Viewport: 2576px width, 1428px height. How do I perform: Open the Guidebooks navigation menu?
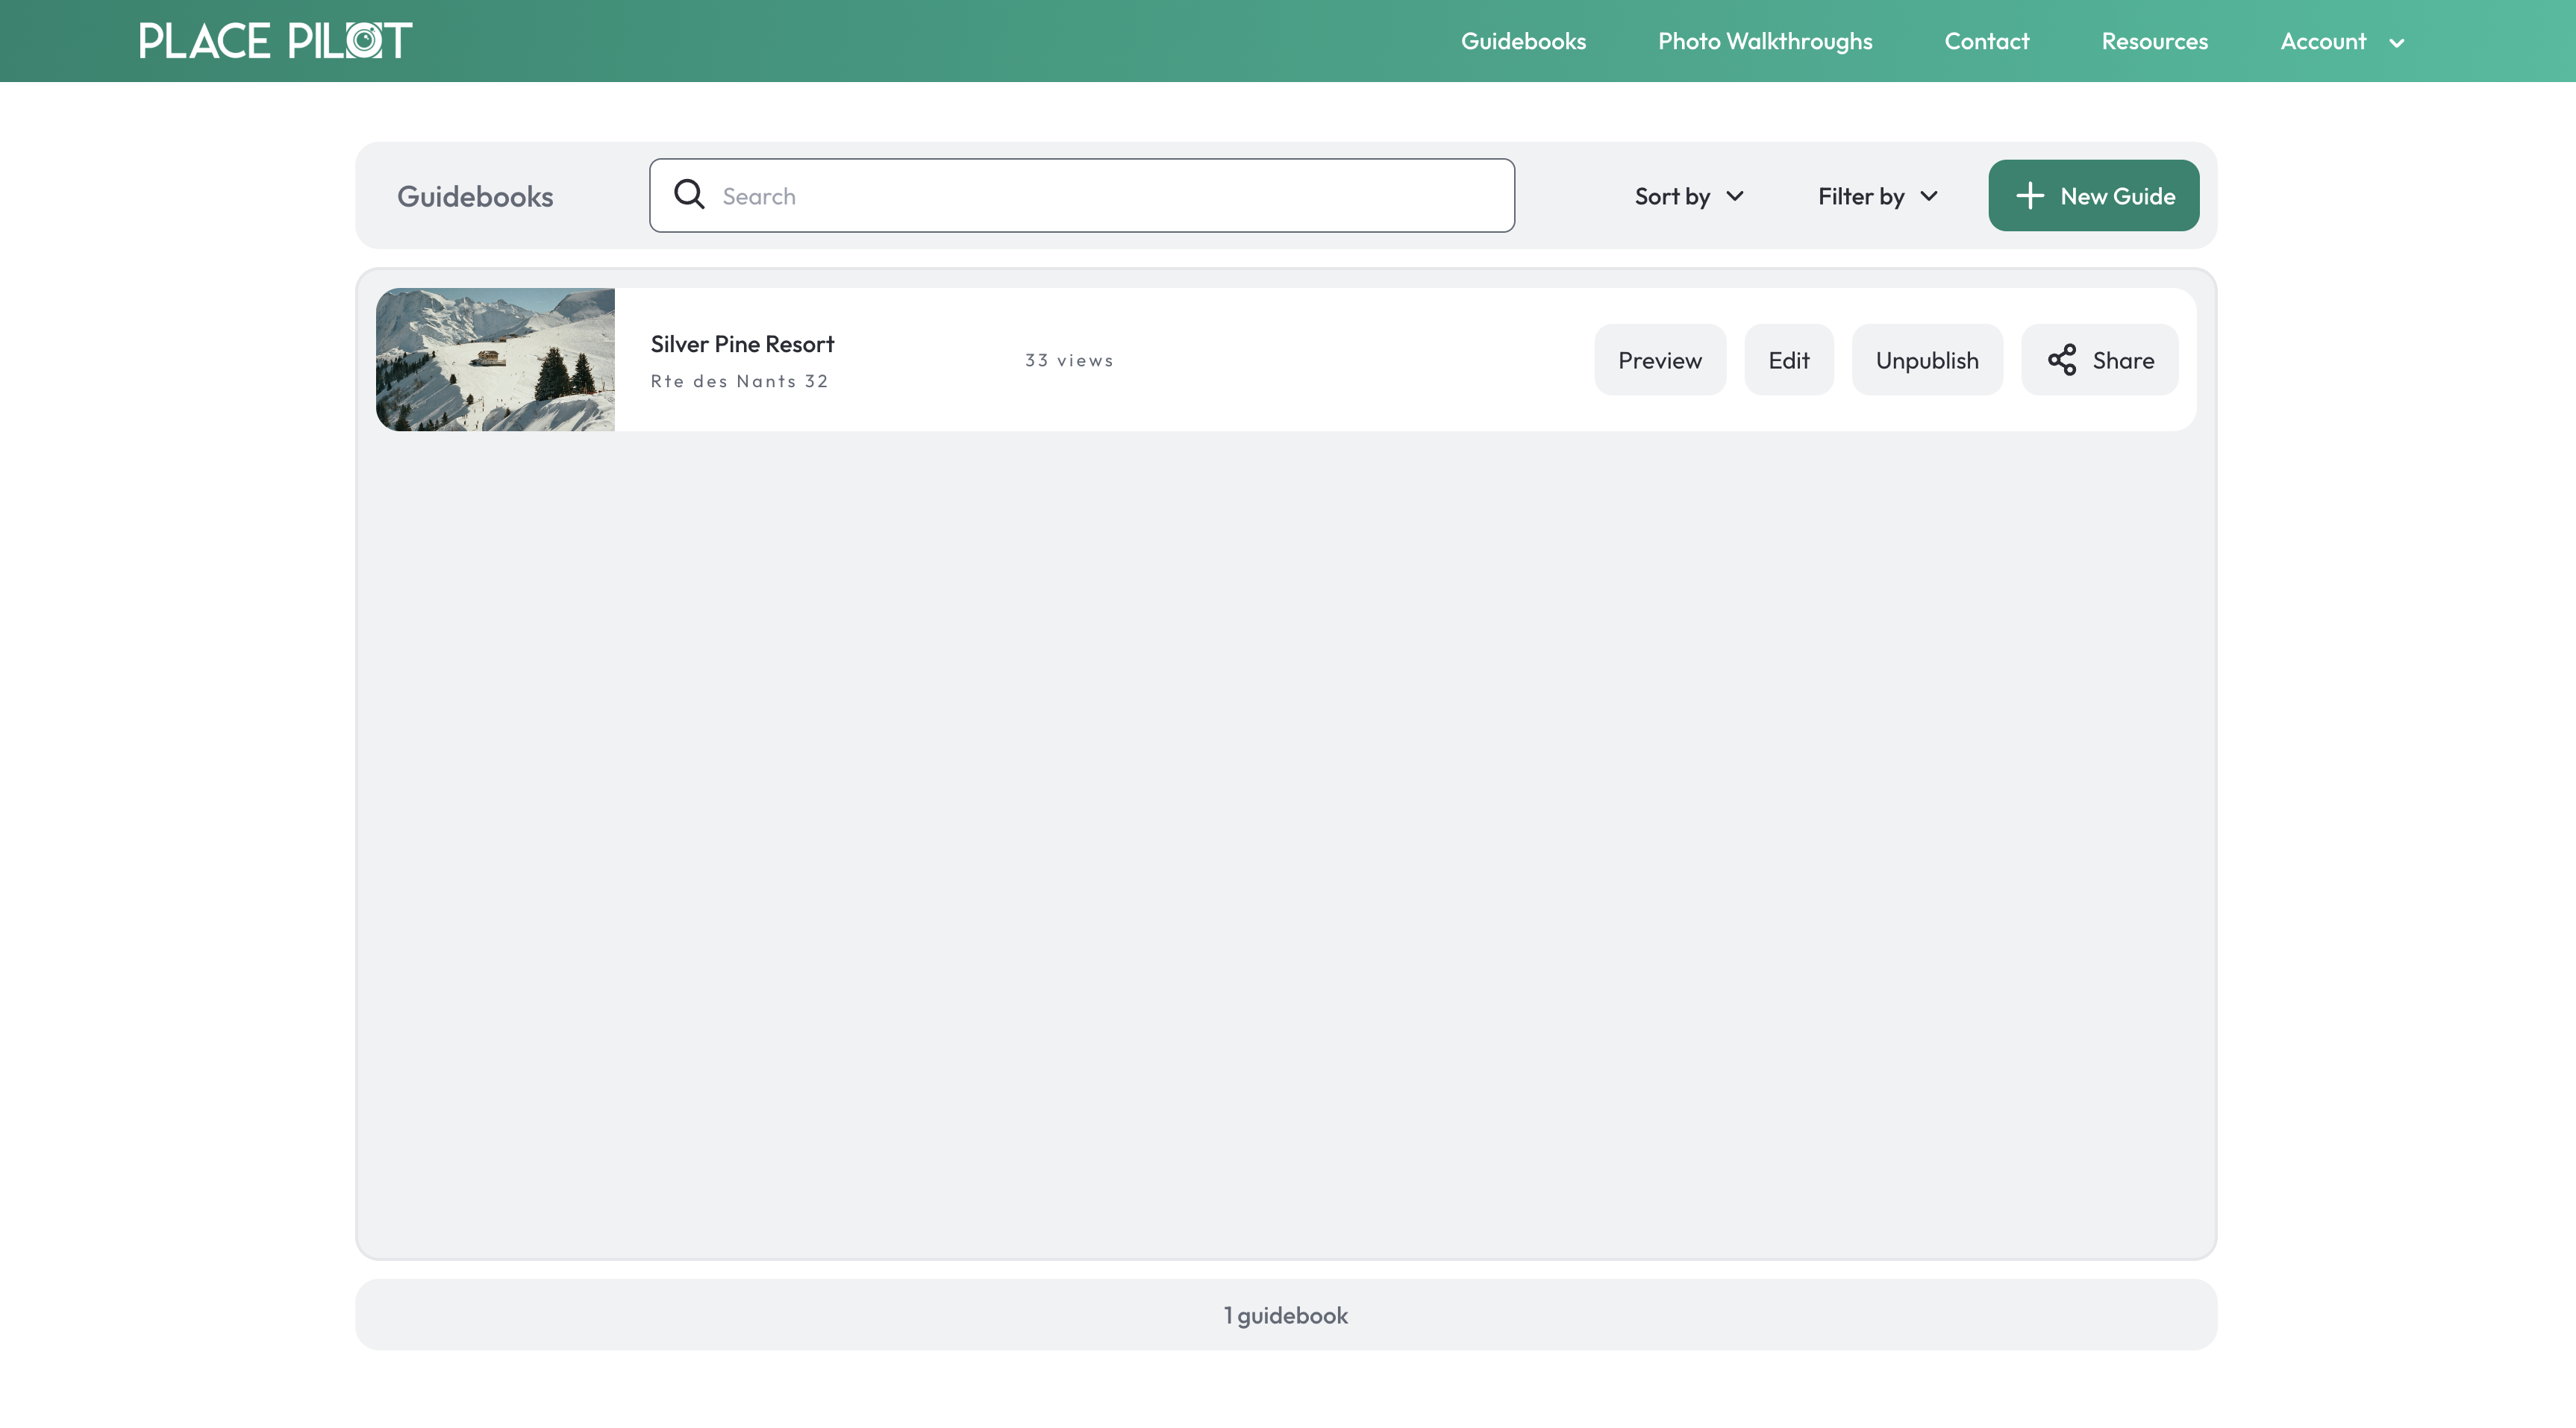(1523, 41)
